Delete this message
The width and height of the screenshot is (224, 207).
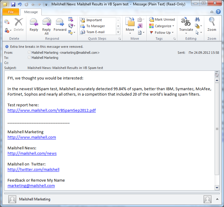pyautogui.click(x=19, y=25)
